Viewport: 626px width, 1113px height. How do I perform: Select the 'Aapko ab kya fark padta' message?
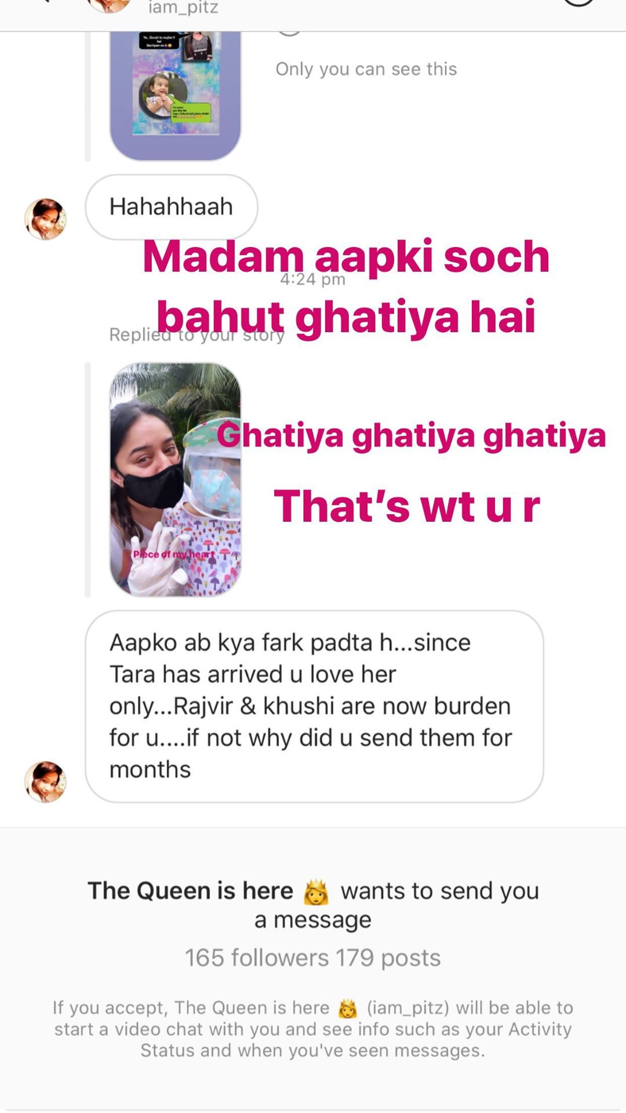click(314, 706)
